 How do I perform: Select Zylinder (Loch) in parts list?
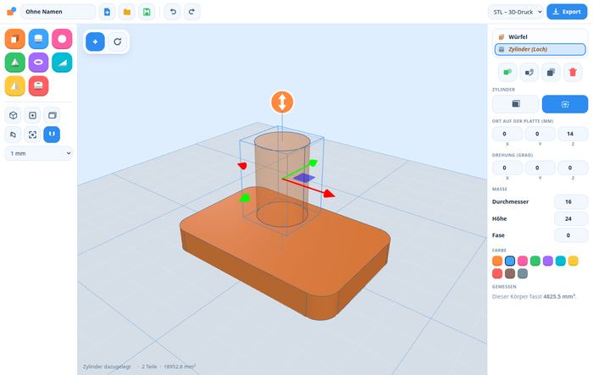(x=540, y=49)
